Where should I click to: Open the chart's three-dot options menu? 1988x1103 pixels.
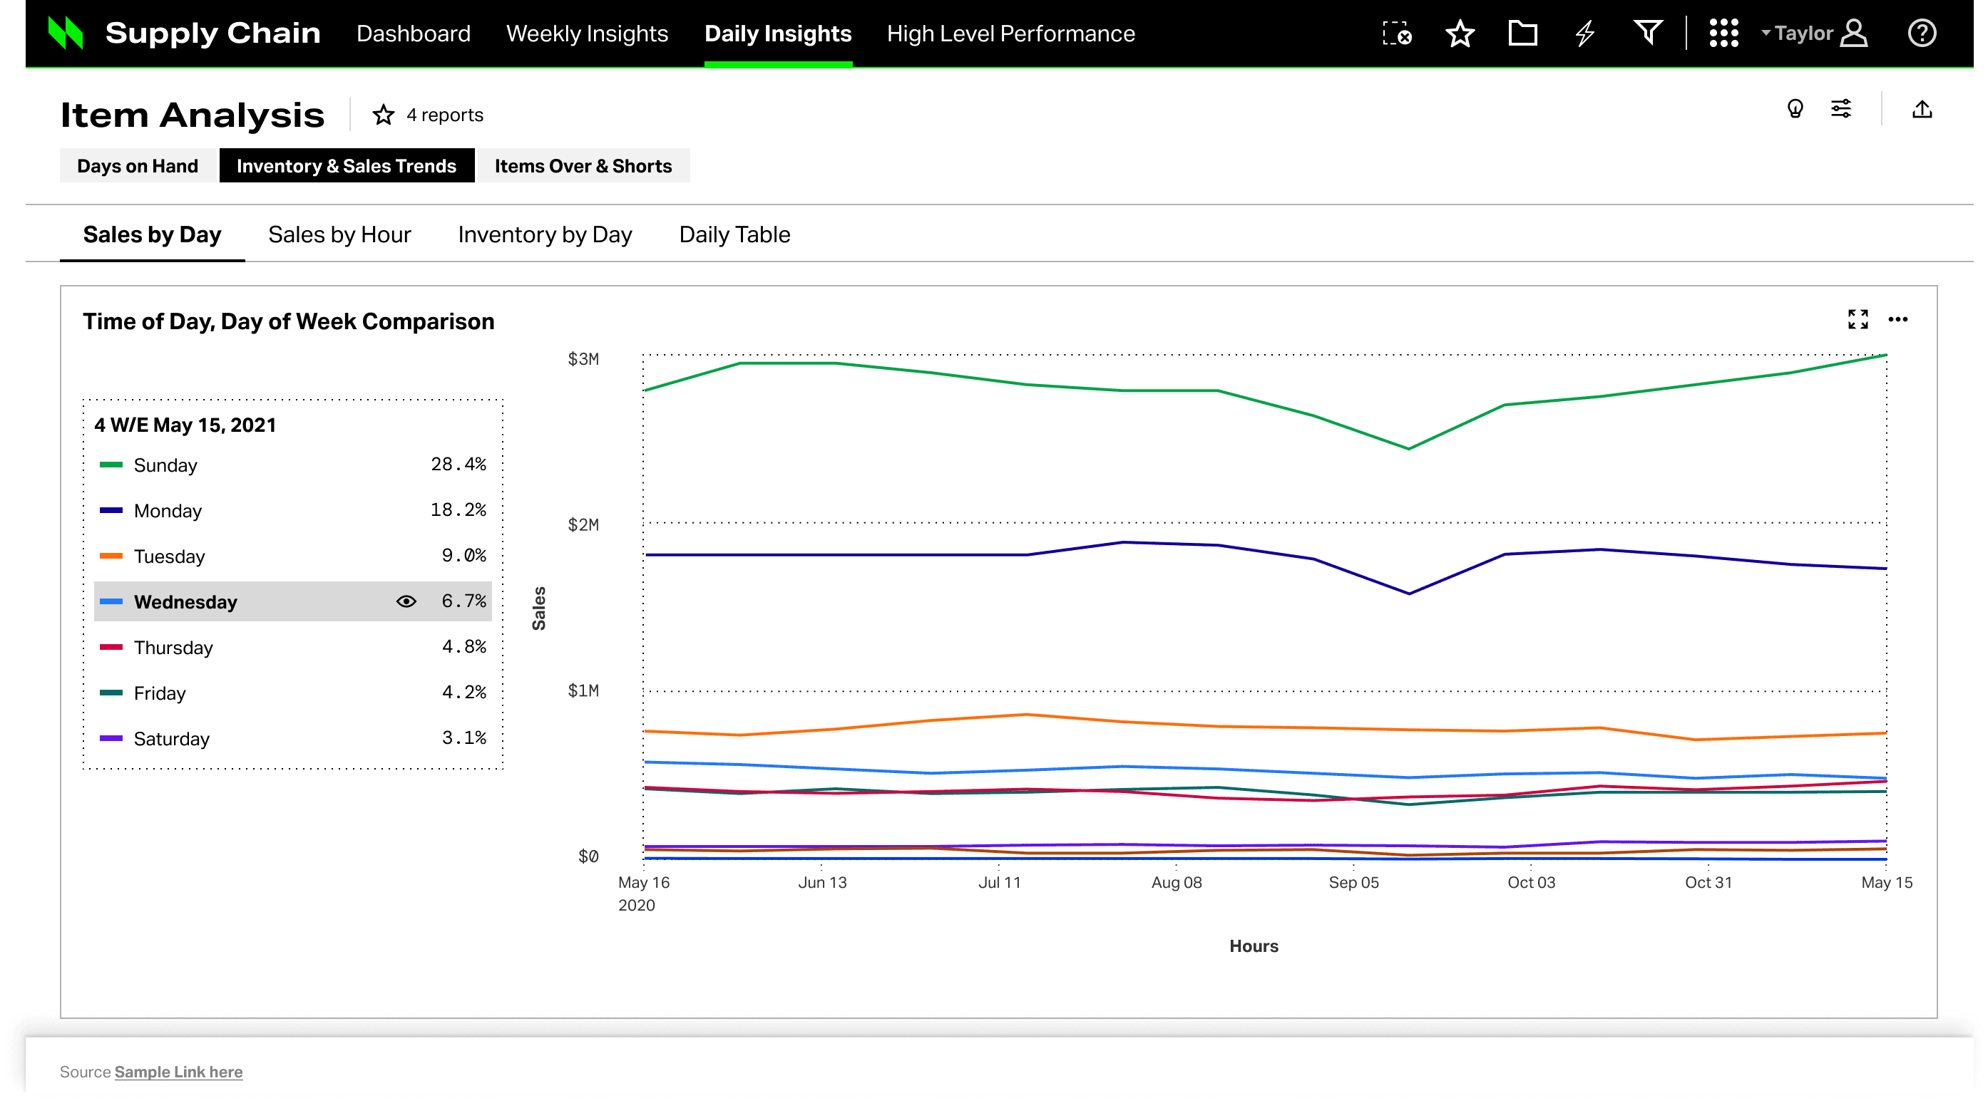click(x=1897, y=319)
